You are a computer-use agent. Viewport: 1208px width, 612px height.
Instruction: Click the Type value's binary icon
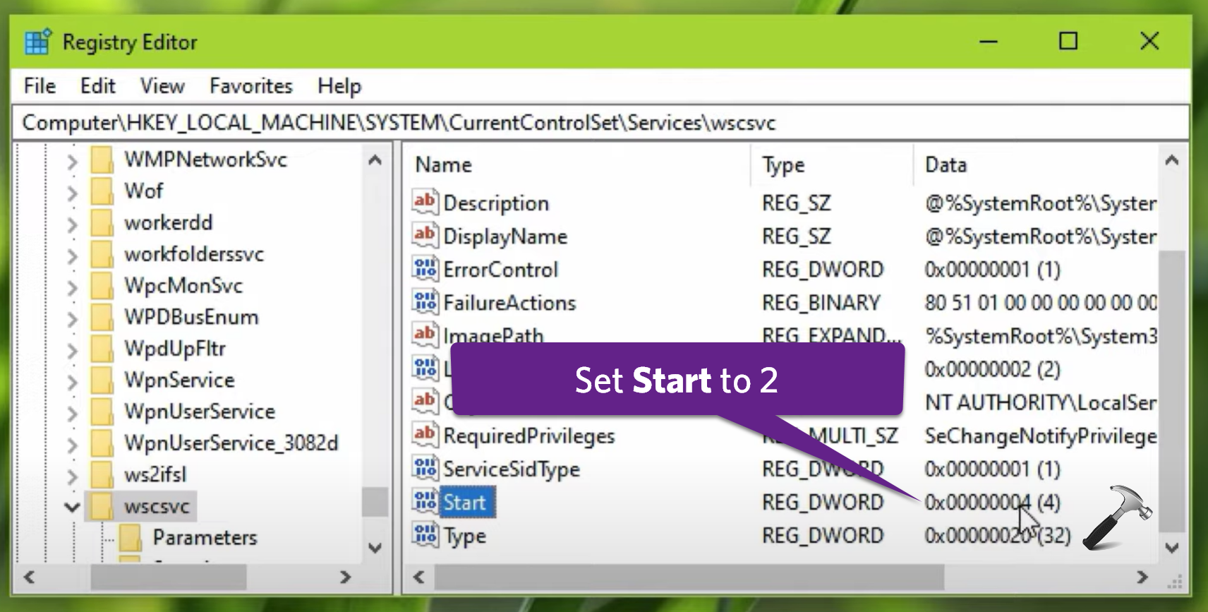pyautogui.click(x=425, y=534)
